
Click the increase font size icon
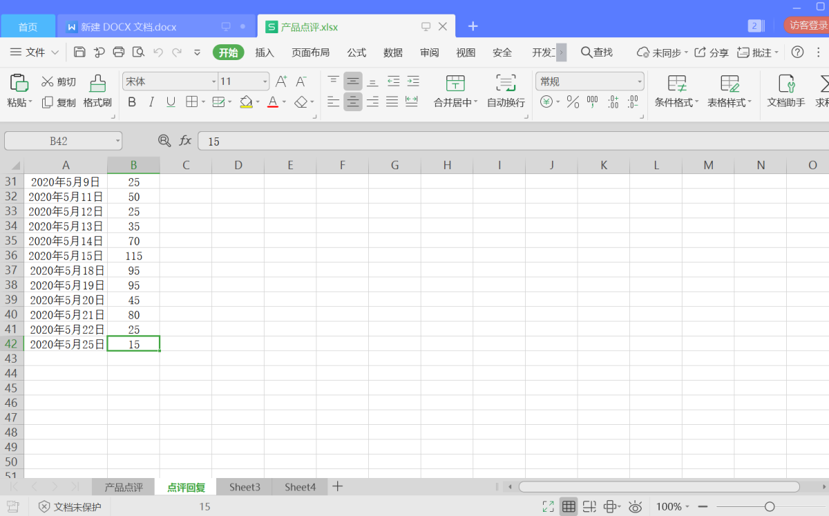pyautogui.click(x=281, y=82)
